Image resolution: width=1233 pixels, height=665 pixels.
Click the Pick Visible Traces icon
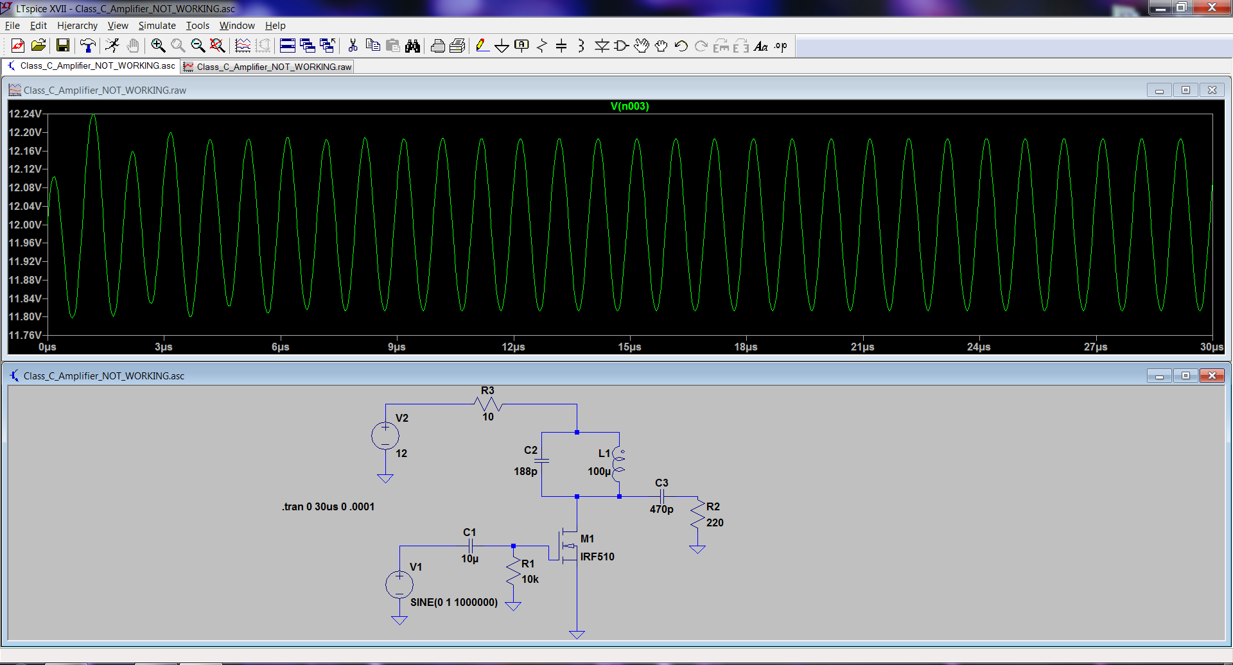(x=243, y=46)
